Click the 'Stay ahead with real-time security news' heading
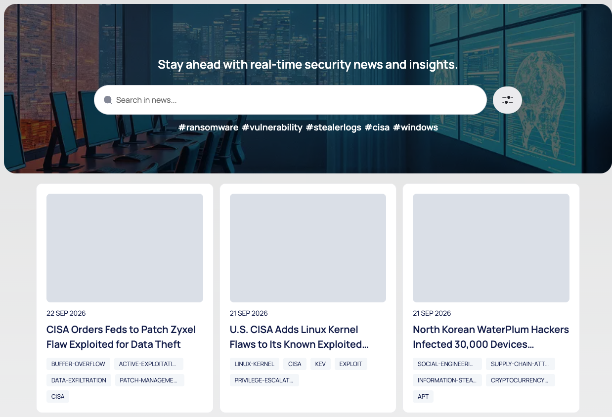 308,65
